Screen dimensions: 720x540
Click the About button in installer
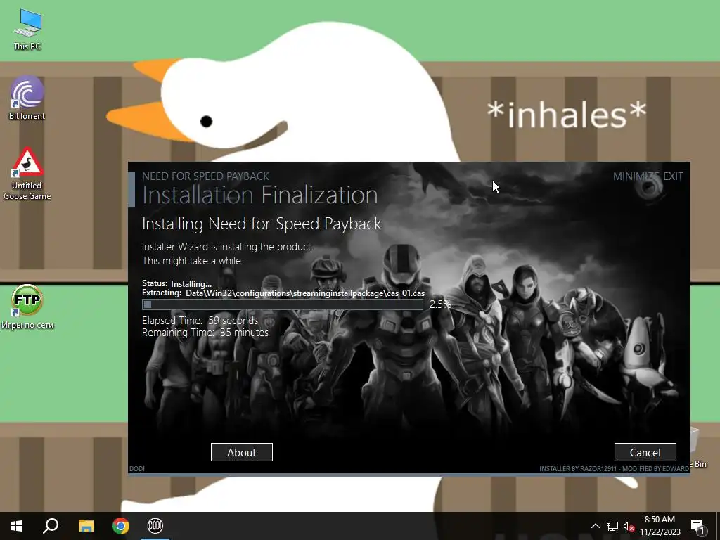click(x=242, y=452)
